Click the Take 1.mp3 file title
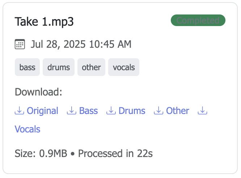This screenshot has height=178, width=241. coord(44,22)
